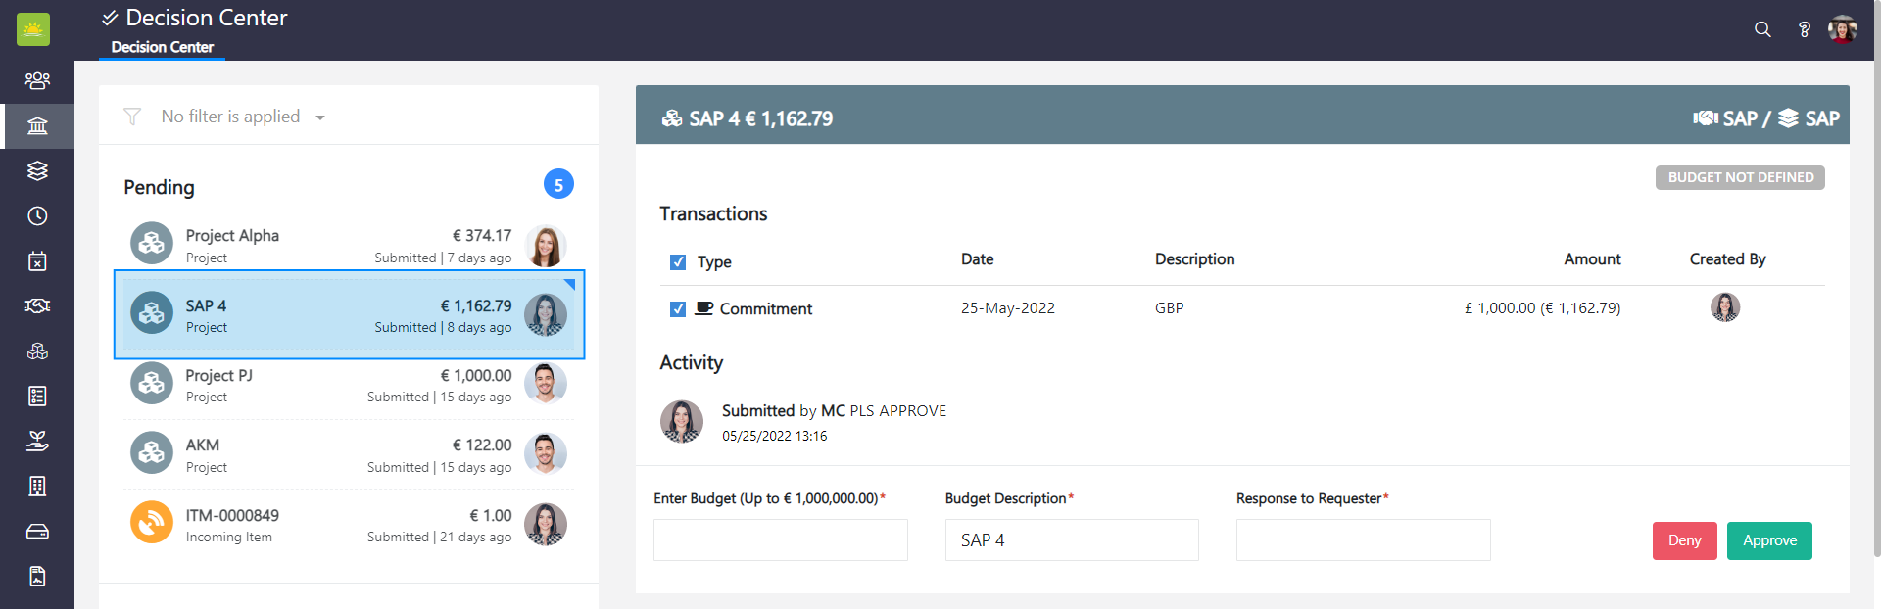1881x609 pixels.
Task: Click the calendar sidebar icon
Action: pos(37,260)
